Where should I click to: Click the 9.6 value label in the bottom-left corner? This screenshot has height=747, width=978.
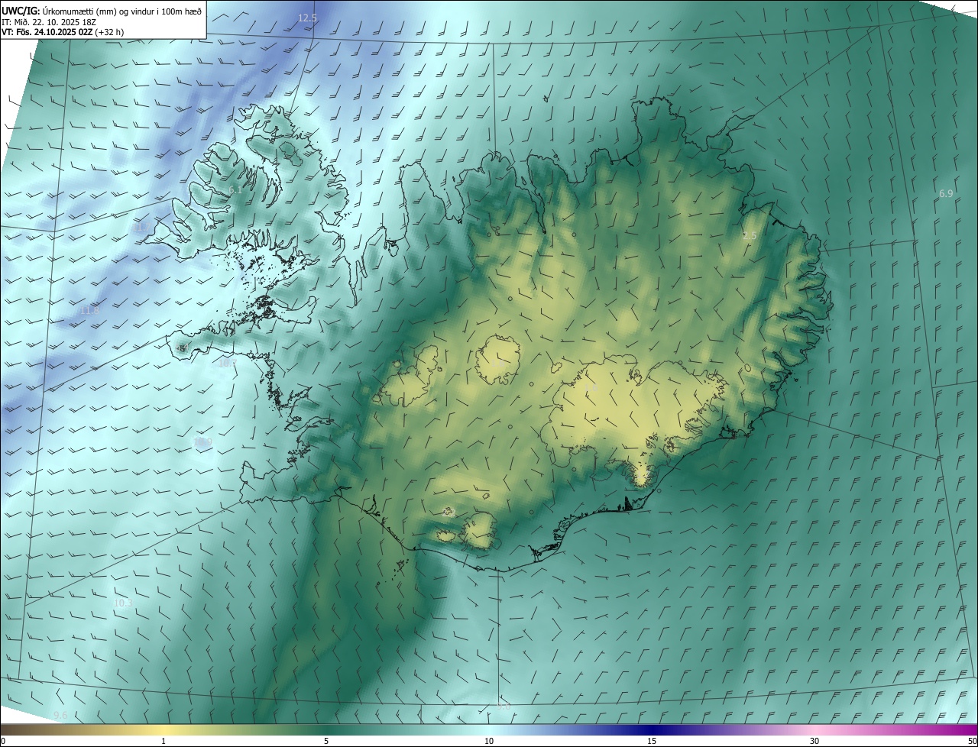click(60, 715)
